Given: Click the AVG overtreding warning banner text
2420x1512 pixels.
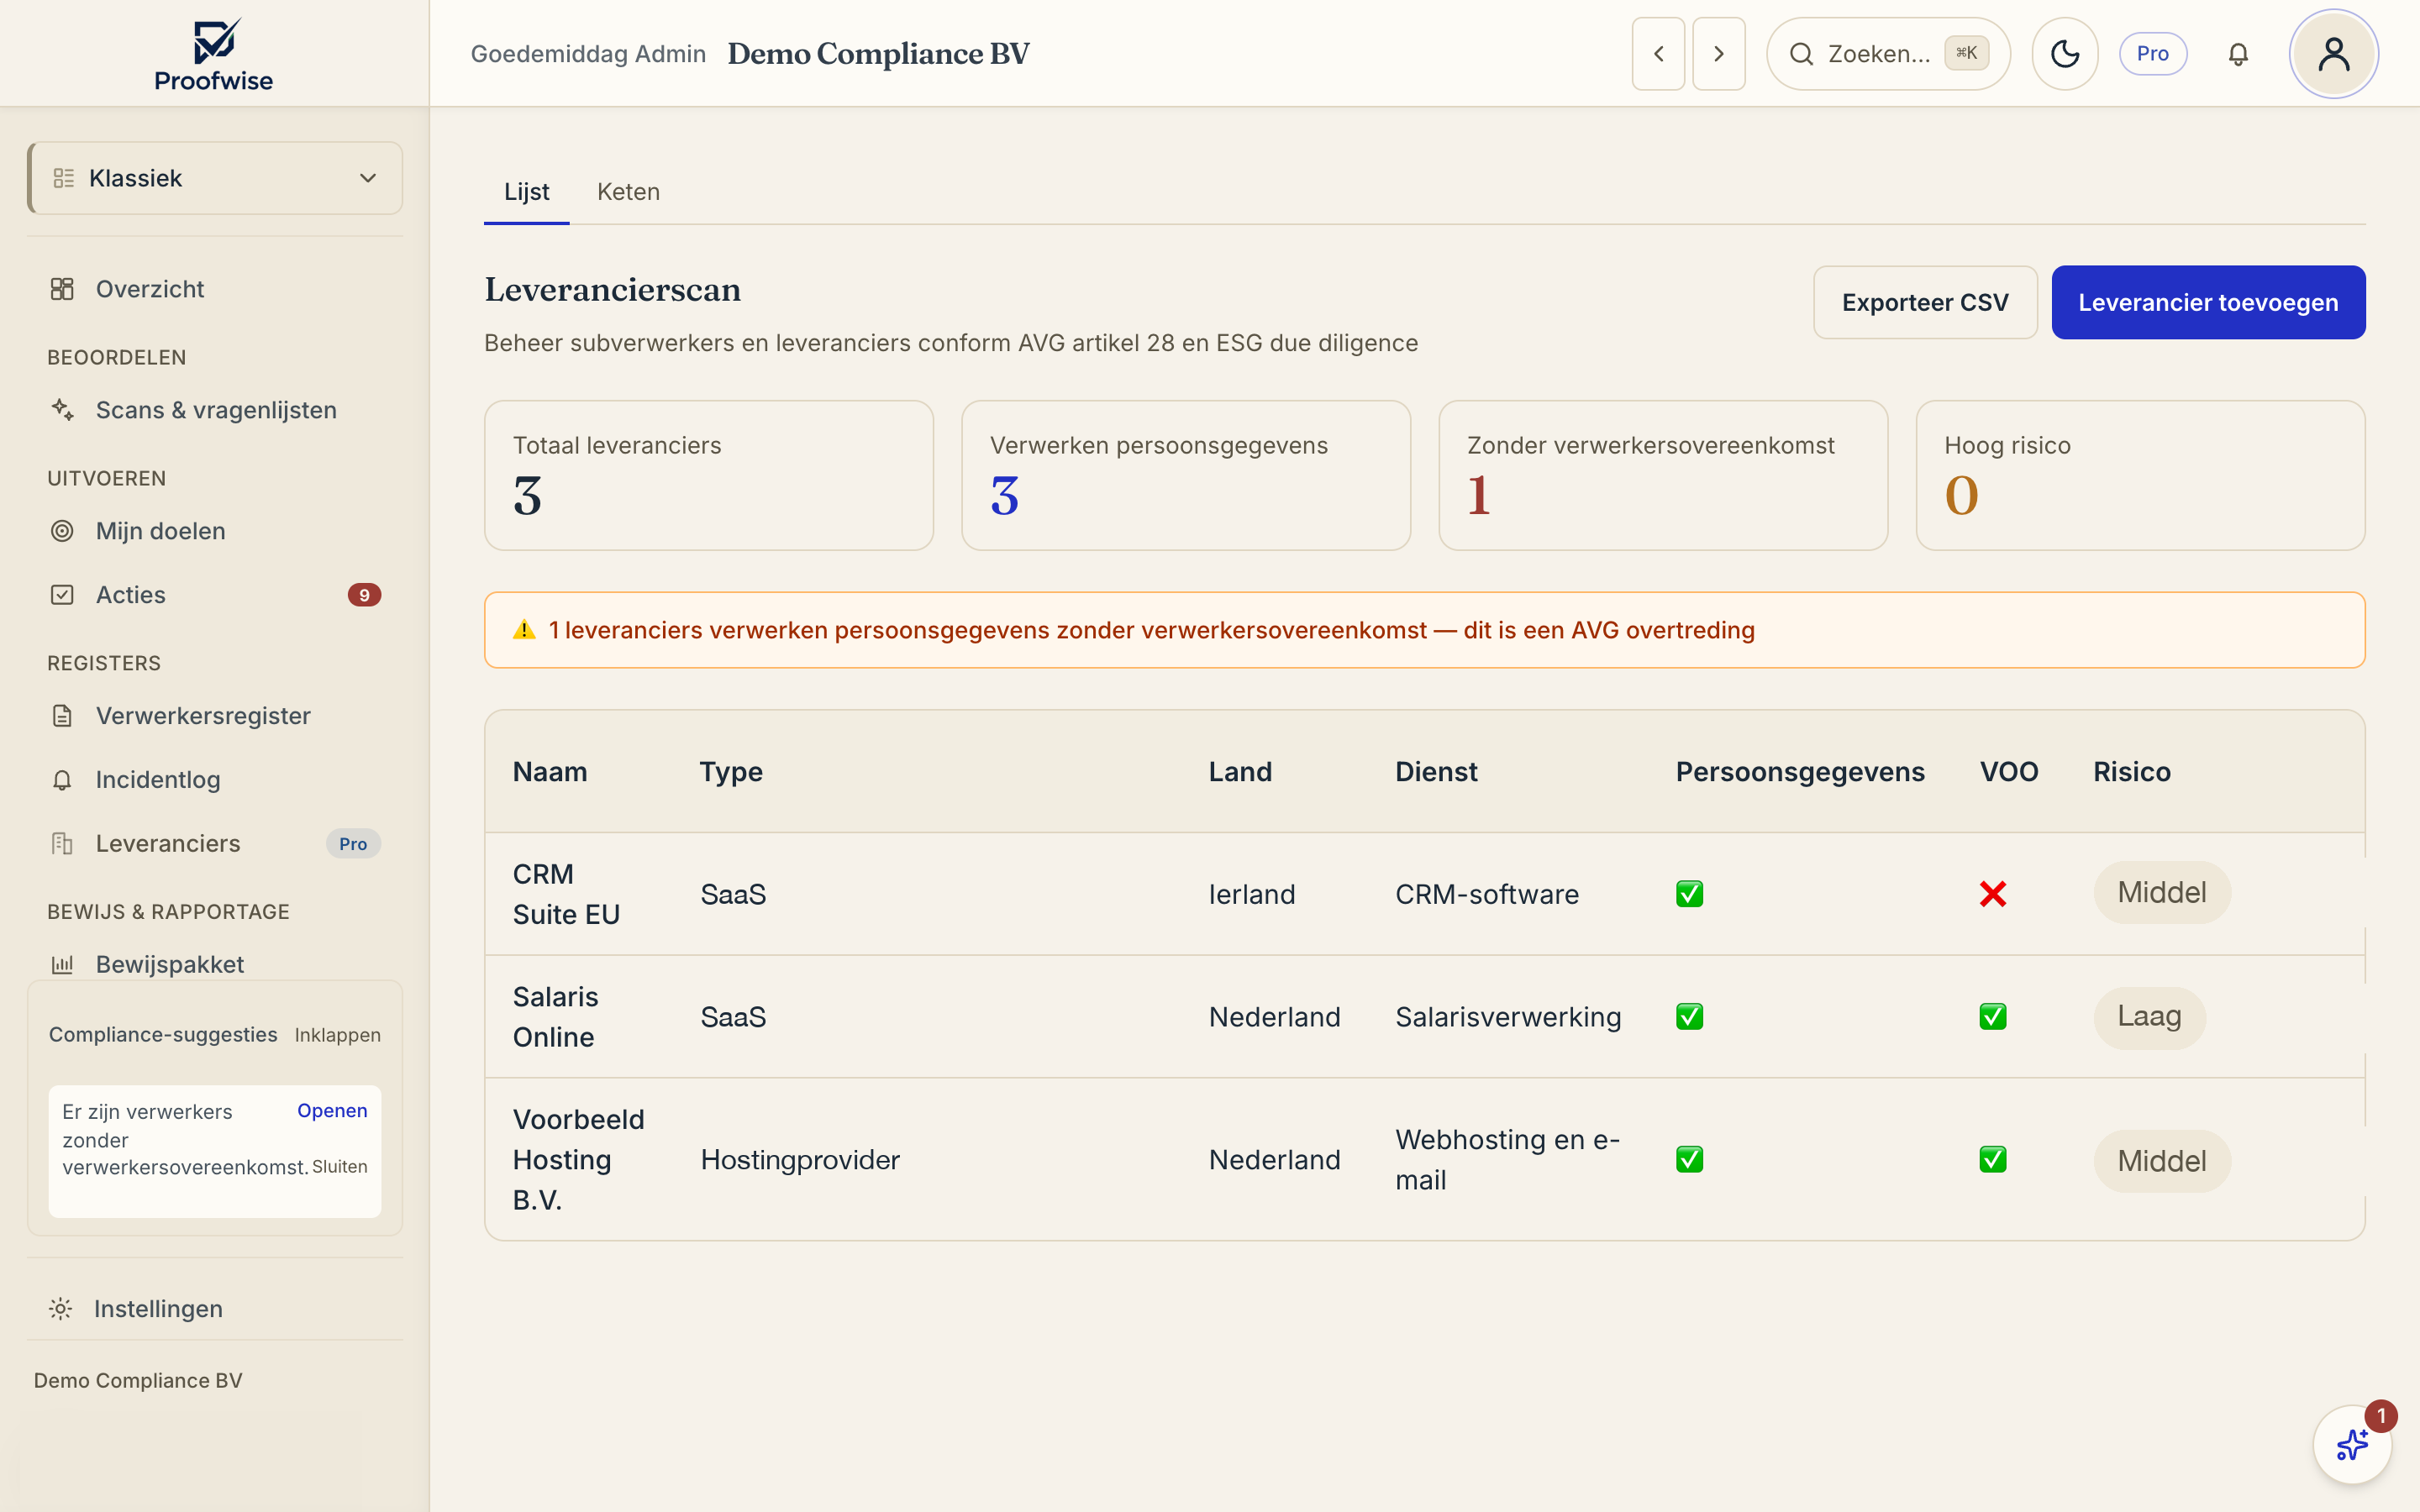Looking at the screenshot, I should (1152, 630).
